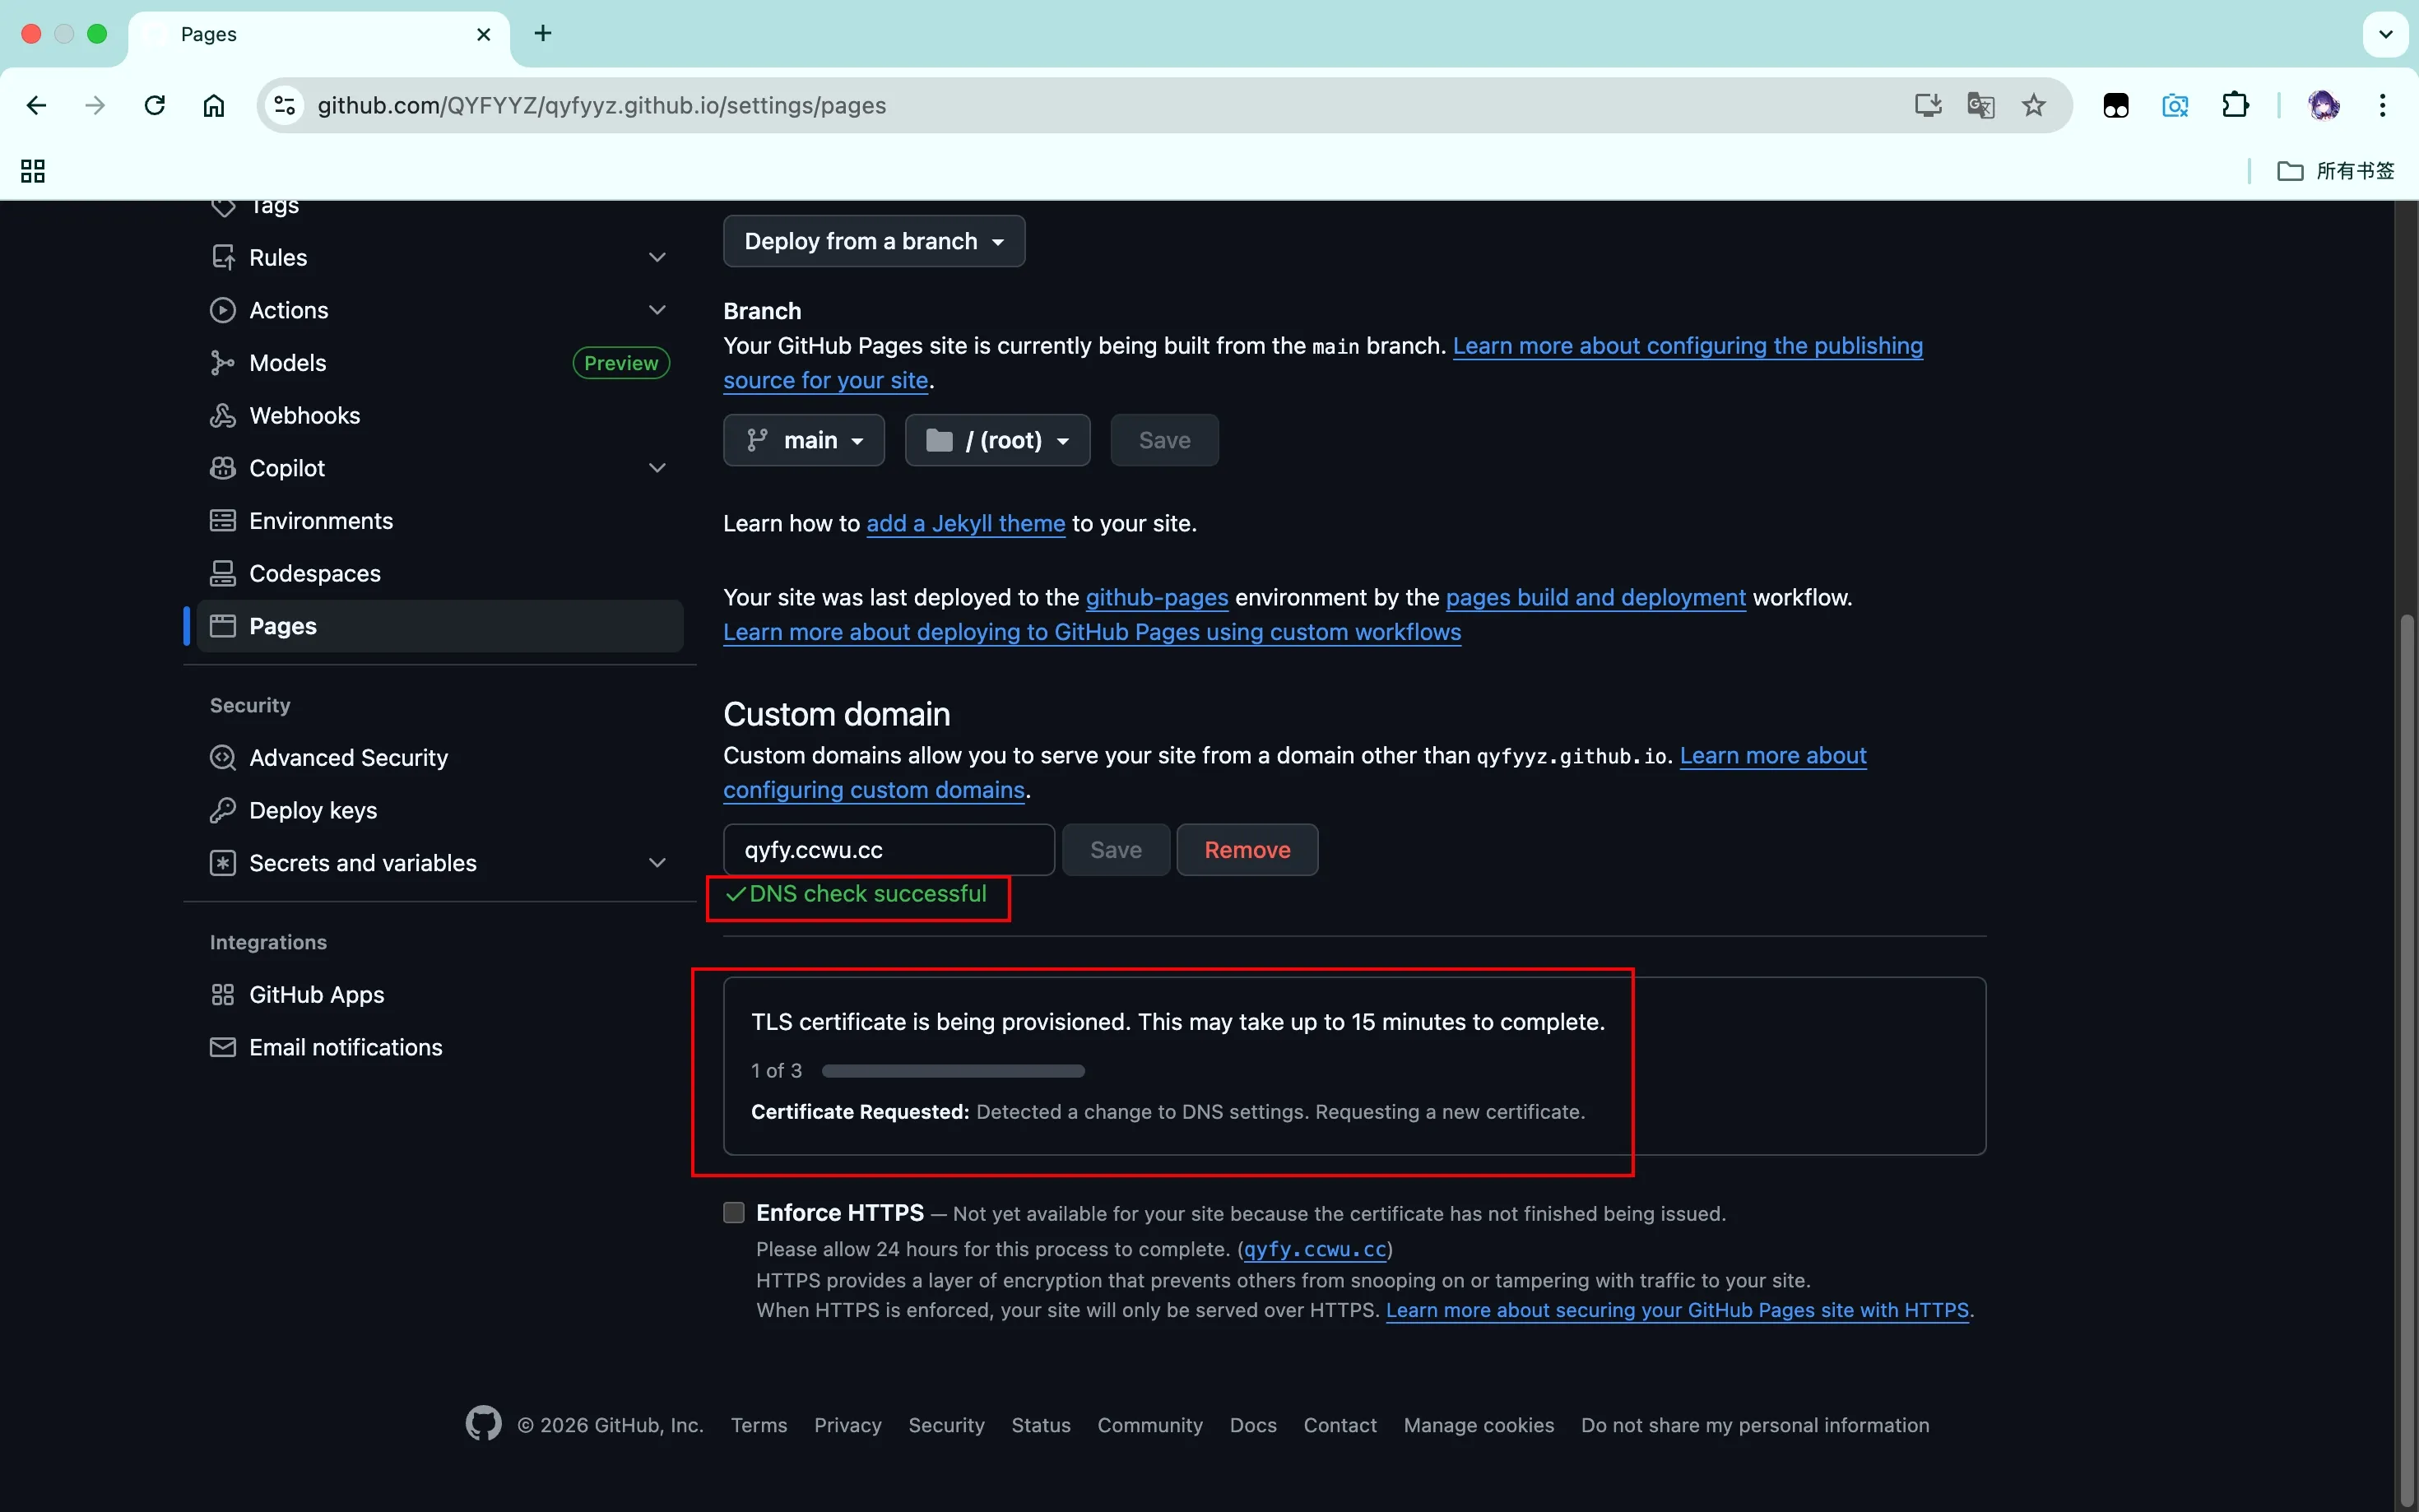This screenshot has width=2419, height=1512.
Task: Click the custom domain input field
Action: coord(887,849)
